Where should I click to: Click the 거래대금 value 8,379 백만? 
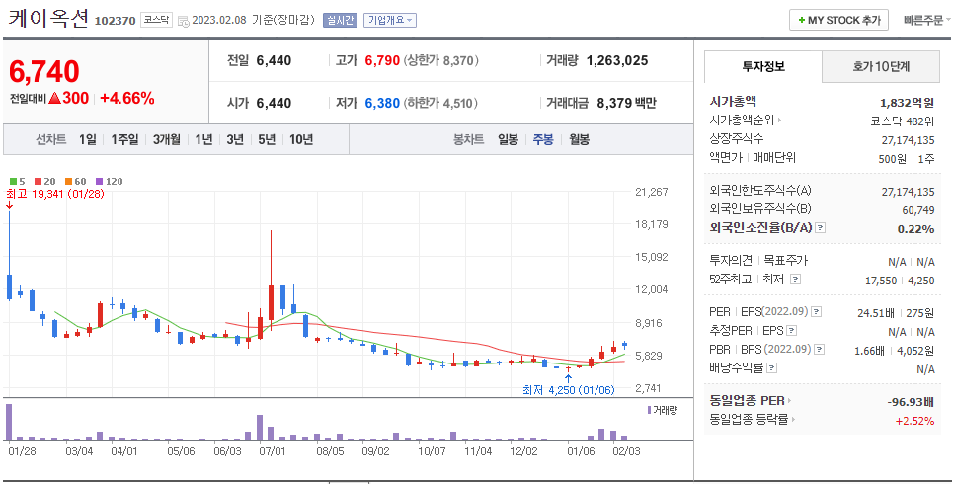(627, 104)
